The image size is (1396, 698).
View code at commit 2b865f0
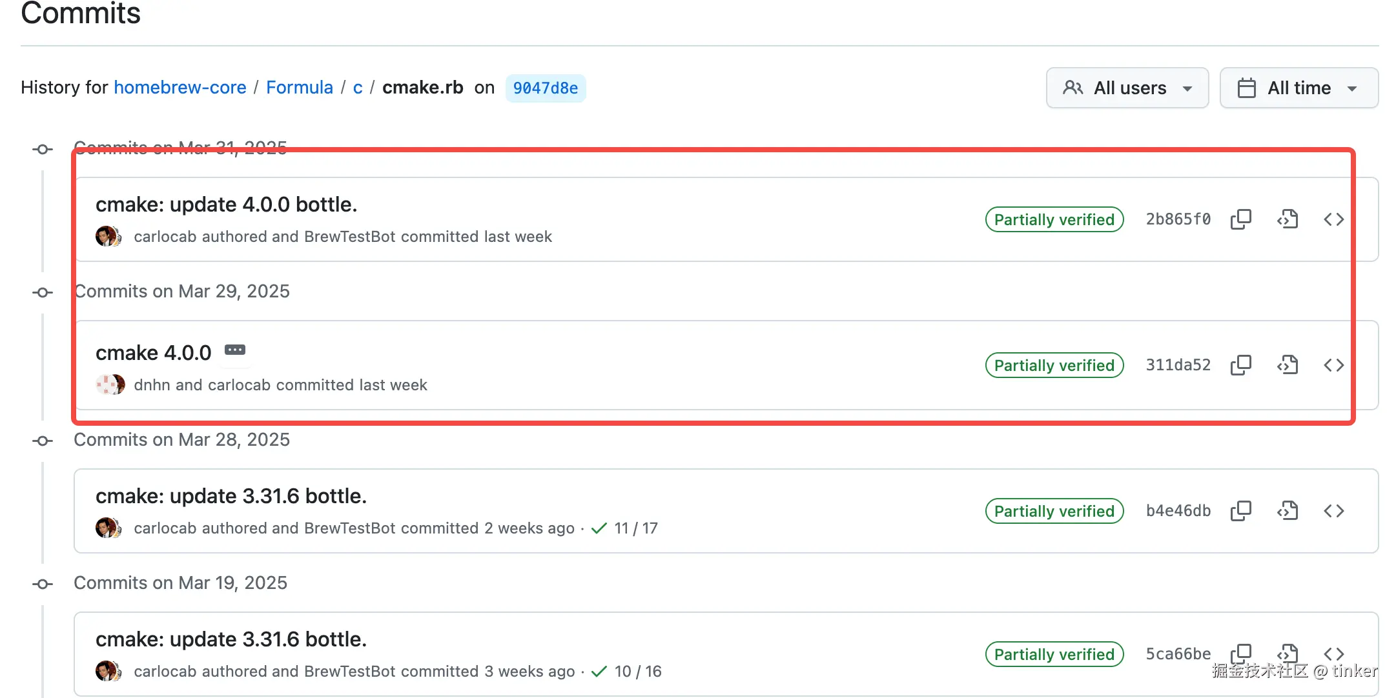(x=1287, y=219)
